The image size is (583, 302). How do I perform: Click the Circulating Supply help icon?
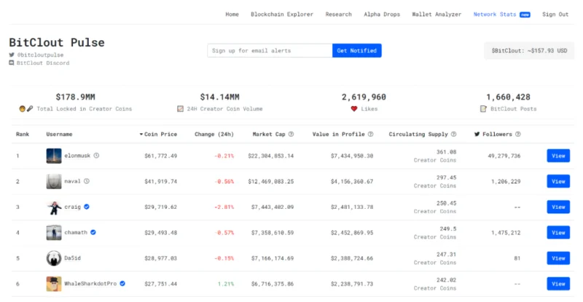pos(453,134)
